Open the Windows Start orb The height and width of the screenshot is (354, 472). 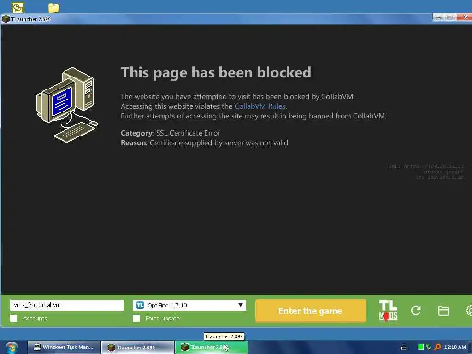[x=12, y=348]
